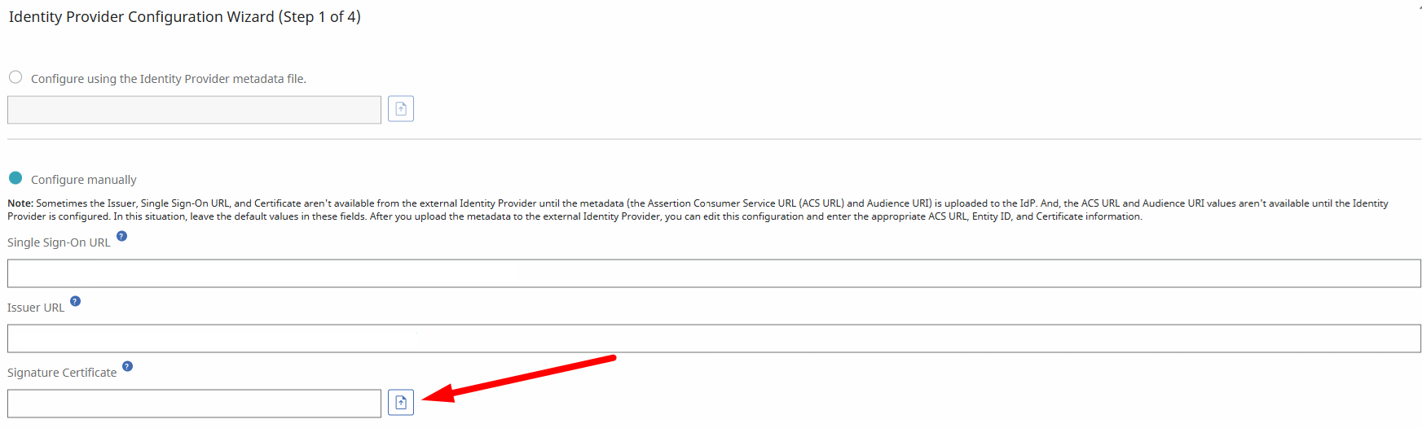Open help icon next to Issuer URL
The height and width of the screenshot is (428, 1422).
pos(75,301)
